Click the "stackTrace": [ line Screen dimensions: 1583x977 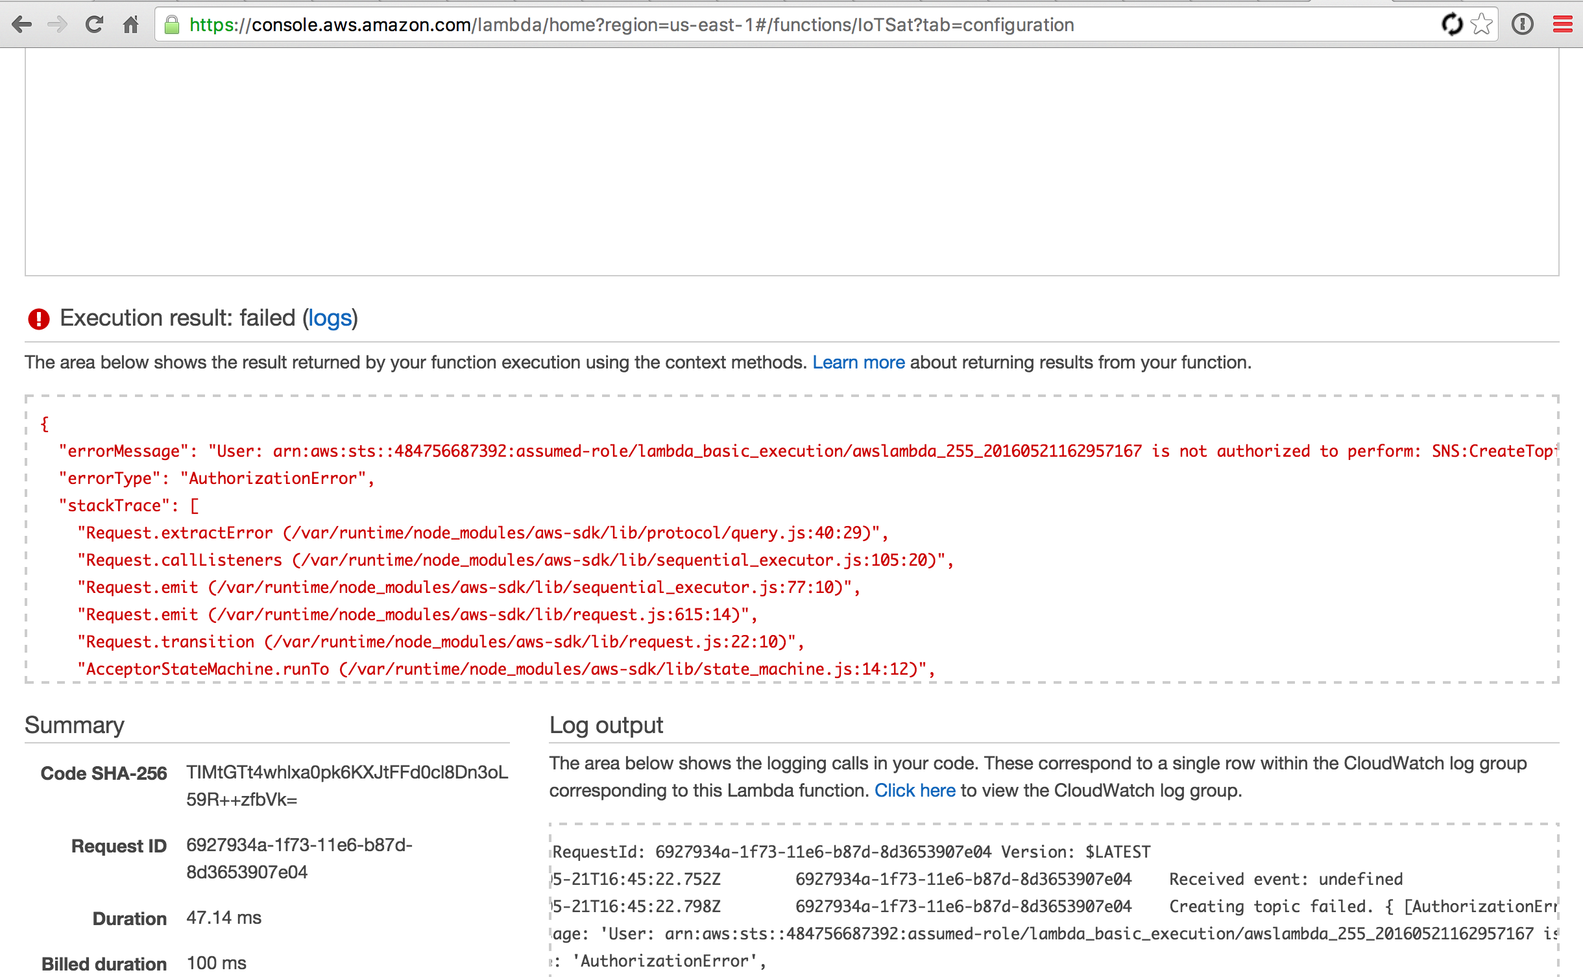tap(128, 505)
